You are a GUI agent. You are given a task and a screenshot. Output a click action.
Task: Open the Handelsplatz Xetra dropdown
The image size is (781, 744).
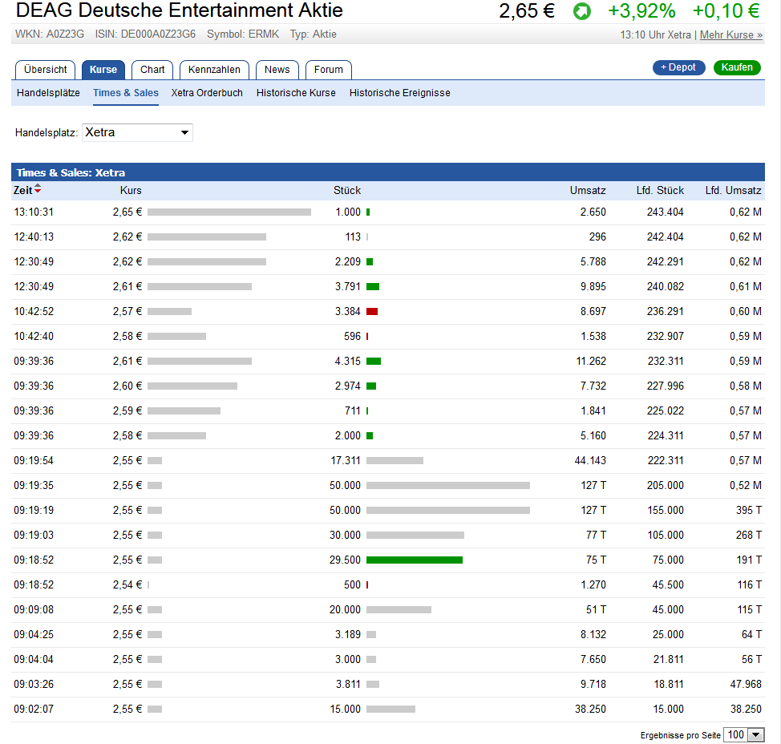click(x=137, y=132)
